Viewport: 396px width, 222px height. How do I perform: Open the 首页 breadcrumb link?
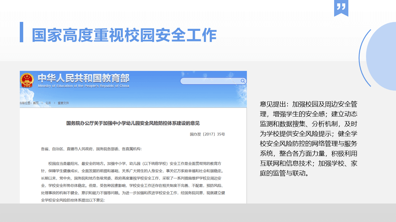36,103
